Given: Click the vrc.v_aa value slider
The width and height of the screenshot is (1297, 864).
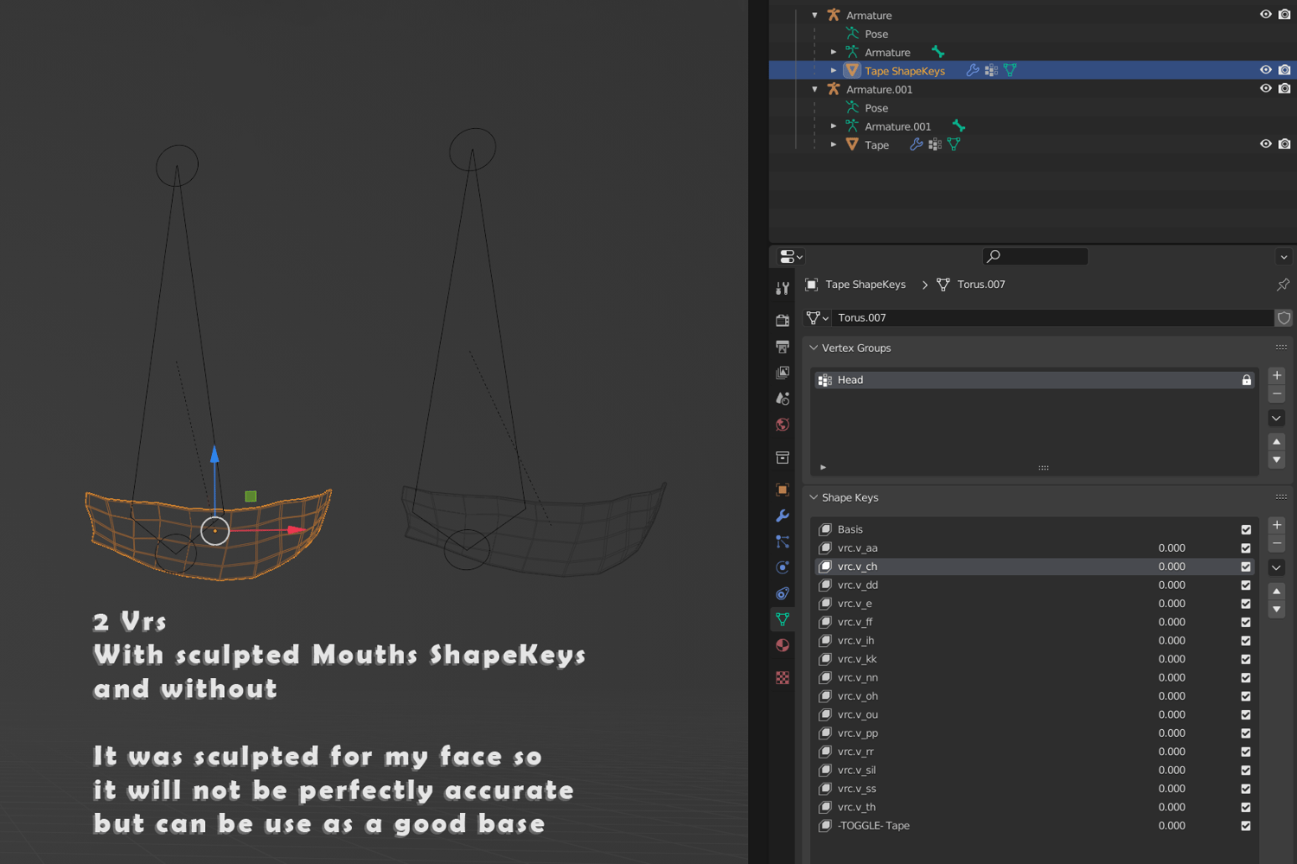Looking at the screenshot, I should 1172,548.
